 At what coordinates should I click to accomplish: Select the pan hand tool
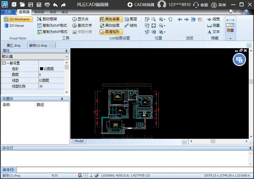(x=170, y=19)
